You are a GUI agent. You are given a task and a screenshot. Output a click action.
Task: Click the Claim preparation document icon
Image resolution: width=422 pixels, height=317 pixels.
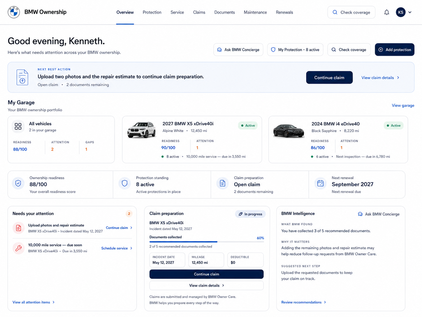pos(222,183)
